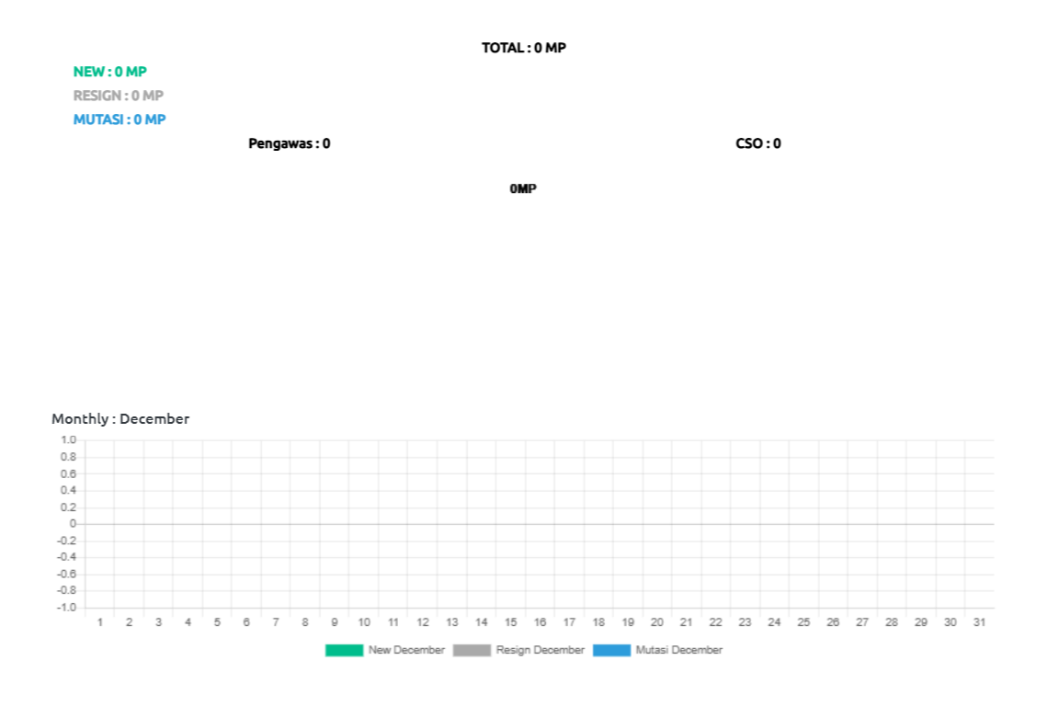Click day 20 on the x-axis
This screenshot has width=1048, height=706.
point(657,622)
